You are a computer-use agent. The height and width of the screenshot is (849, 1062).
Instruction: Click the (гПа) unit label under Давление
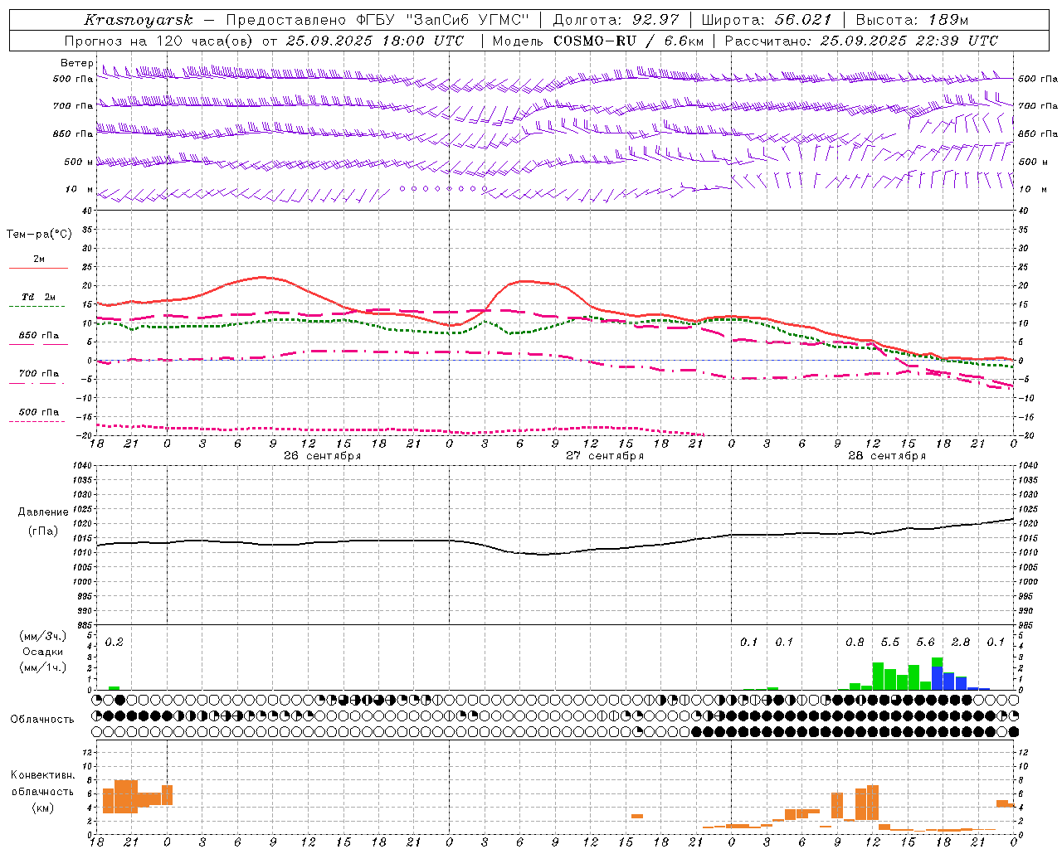pyautogui.click(x=43, y=531)
